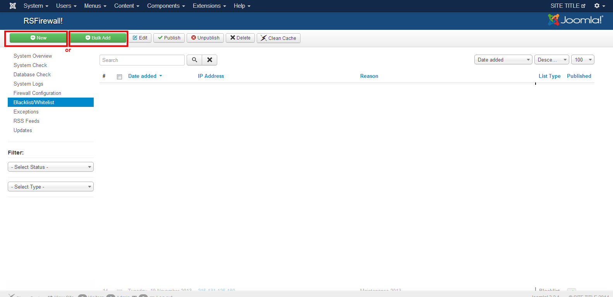Image resolution: width=613 pixels, height=297 pixels.
Task: Click the search magnifier button
Action: point(194,60)
